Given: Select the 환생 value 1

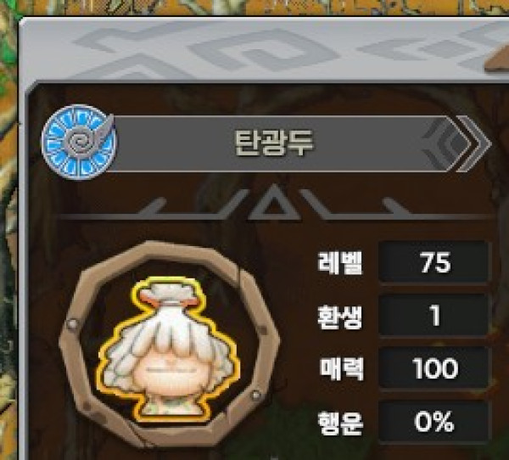Looking at the screenshot, I should [434, 316].
